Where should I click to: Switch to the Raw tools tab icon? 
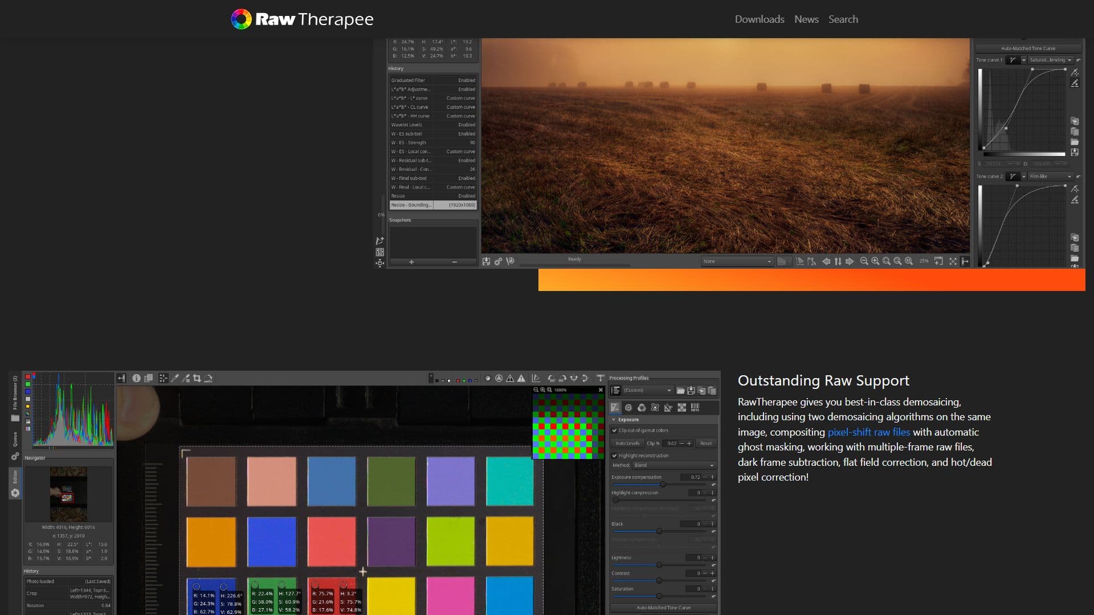click(681, 408)
